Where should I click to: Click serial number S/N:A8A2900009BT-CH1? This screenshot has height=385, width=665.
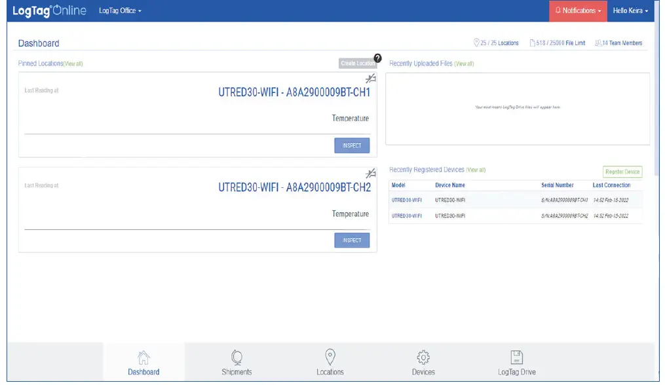[x=565, y=200]
